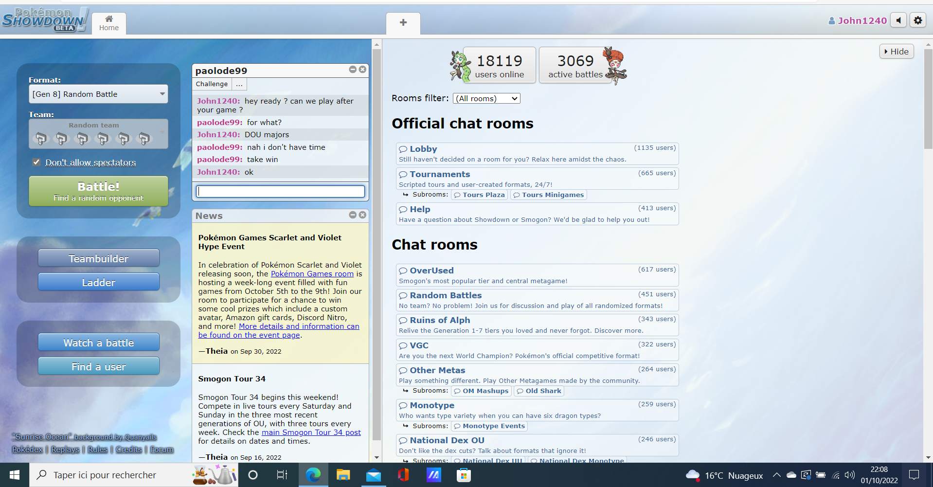Toggle Don't allow spectators checkbox
This screenshot has width=933, height=487.
coord(36,162)
